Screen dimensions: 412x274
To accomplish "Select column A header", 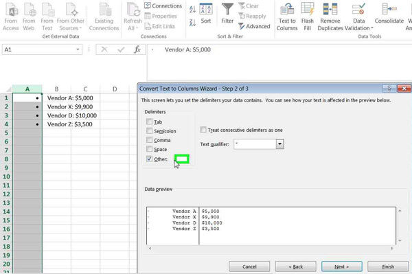I will (x=27, y=89).
